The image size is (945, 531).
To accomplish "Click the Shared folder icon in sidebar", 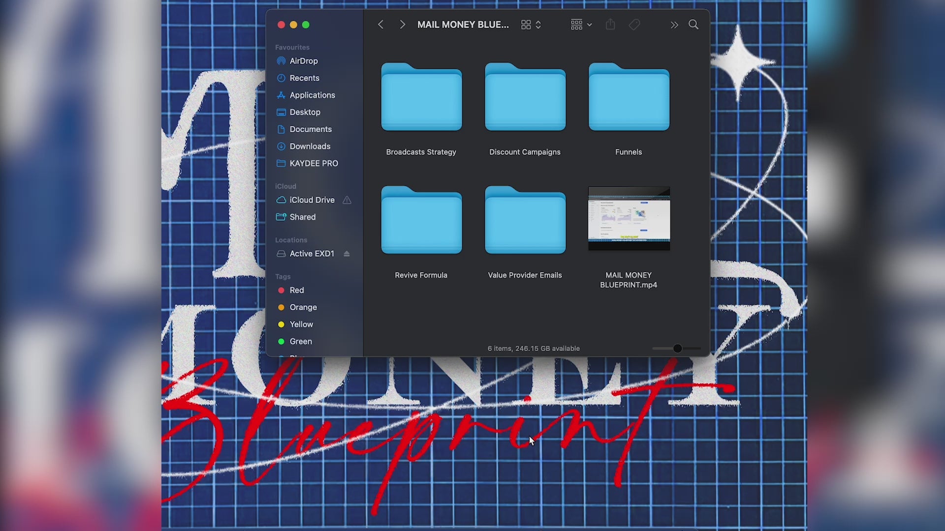I will click(281, 217).
